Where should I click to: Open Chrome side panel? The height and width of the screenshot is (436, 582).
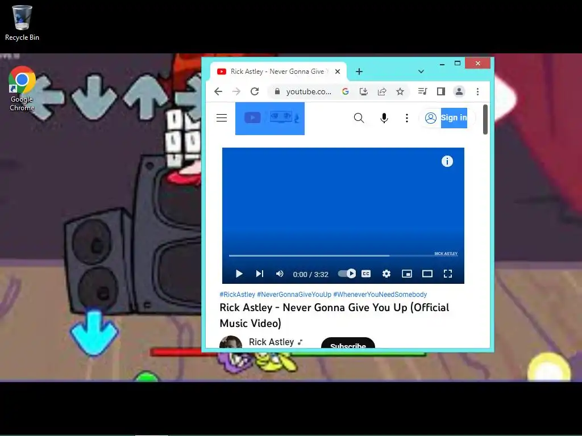tap(441, 91)
